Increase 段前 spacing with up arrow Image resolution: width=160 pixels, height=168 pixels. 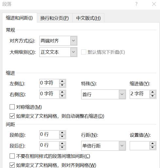[x=62, y=133]
